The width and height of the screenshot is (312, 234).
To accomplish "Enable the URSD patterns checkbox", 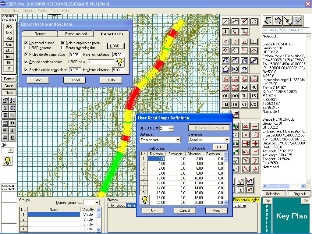I will 26,48.
